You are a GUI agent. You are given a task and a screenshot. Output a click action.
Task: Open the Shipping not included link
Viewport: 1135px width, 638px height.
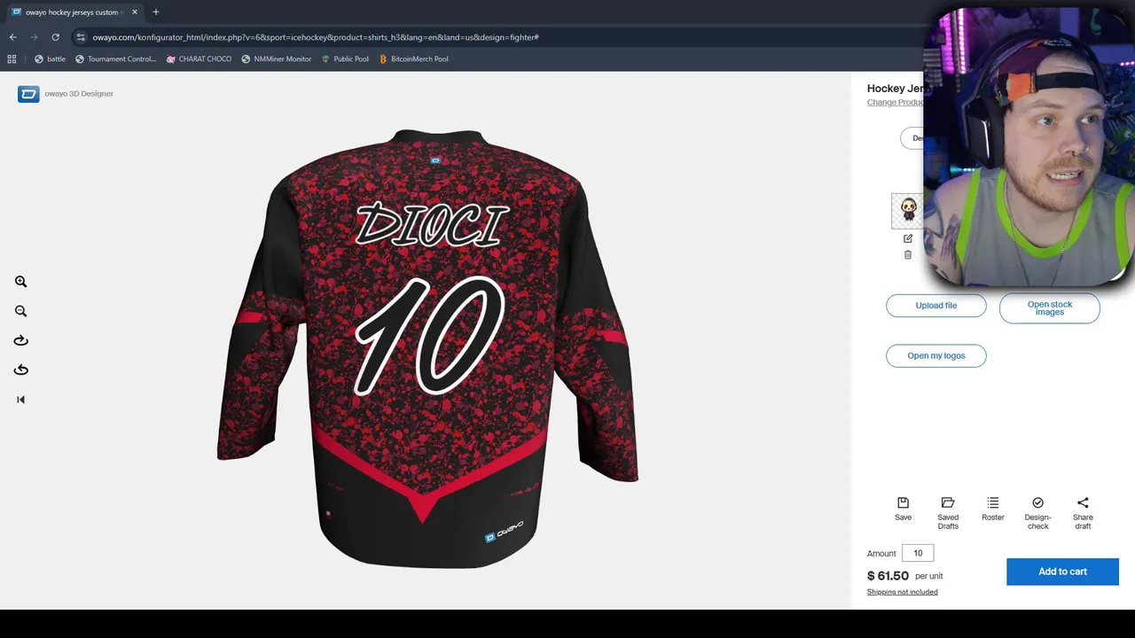[902, 592]
